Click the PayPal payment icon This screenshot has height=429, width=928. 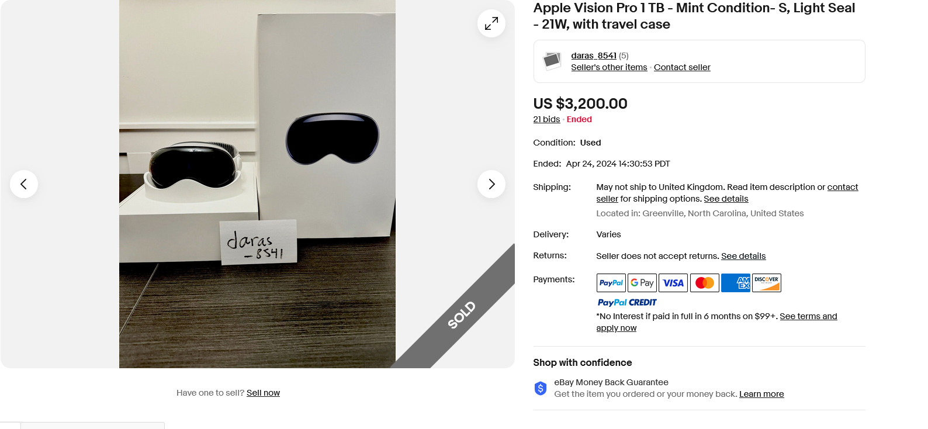coord(611,283)
